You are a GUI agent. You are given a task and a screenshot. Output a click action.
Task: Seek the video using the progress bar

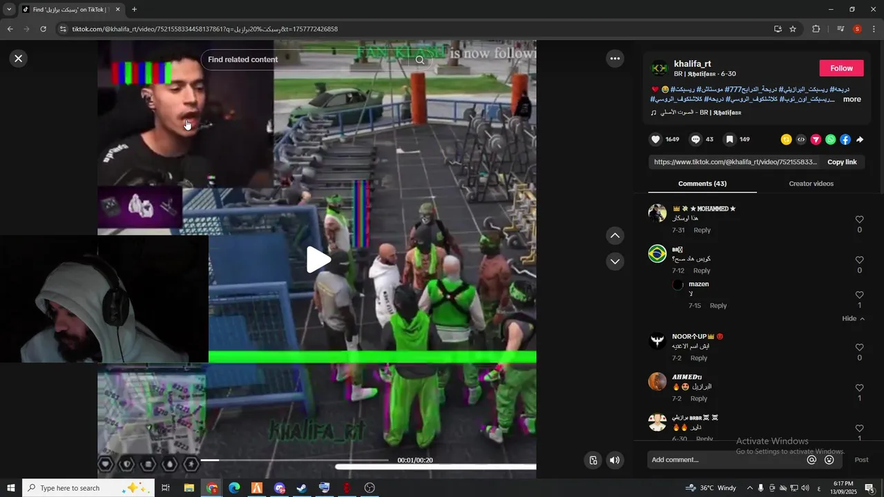tap(296, 460)
